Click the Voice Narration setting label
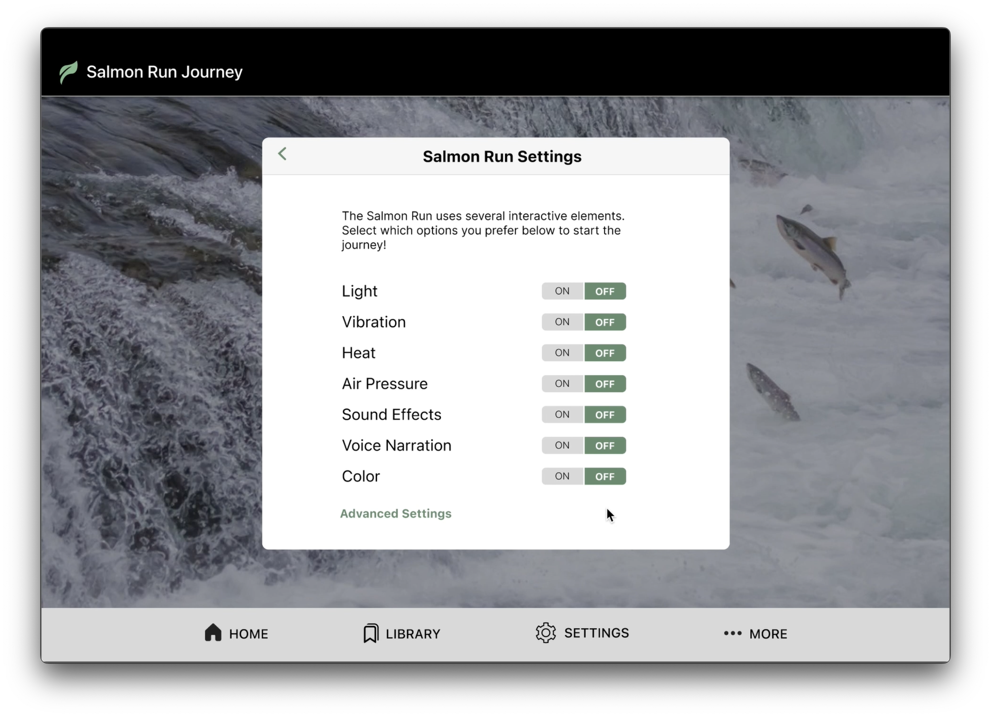Screen dimensions: 991x717 tap(396, 446)
